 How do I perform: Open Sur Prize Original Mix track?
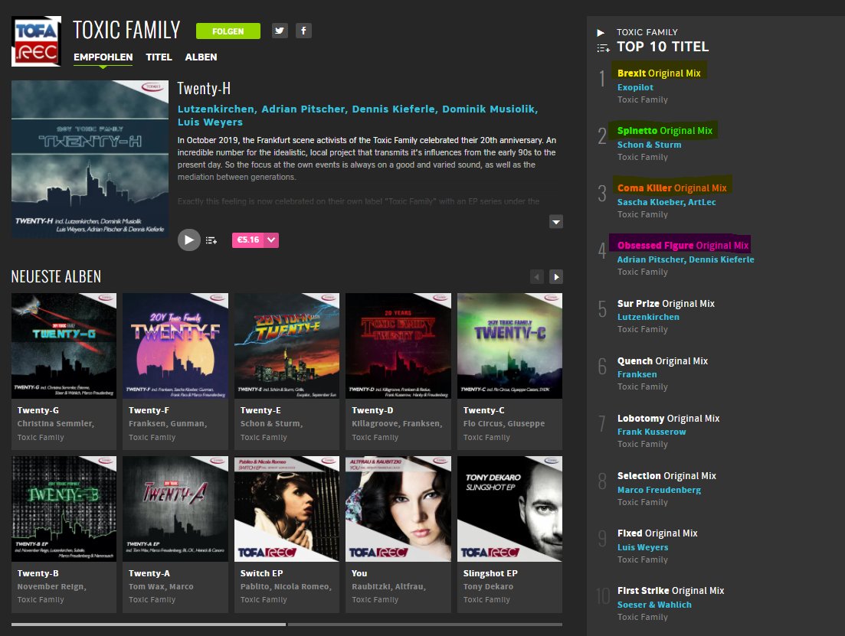pos(666,304)
